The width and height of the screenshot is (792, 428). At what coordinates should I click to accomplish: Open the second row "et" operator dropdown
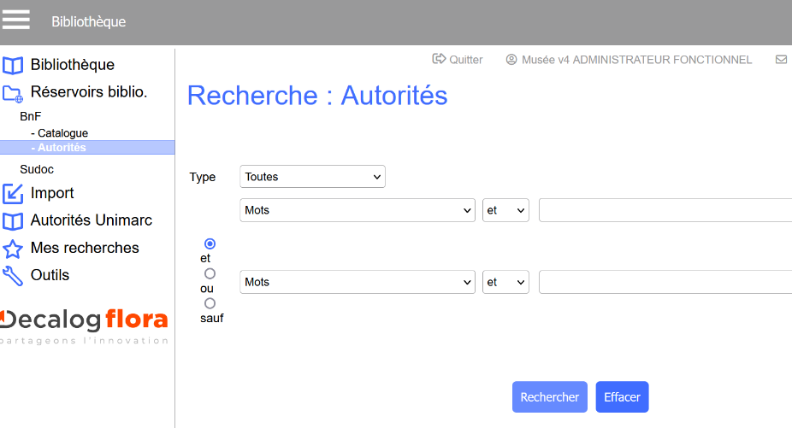pos(506,282)
